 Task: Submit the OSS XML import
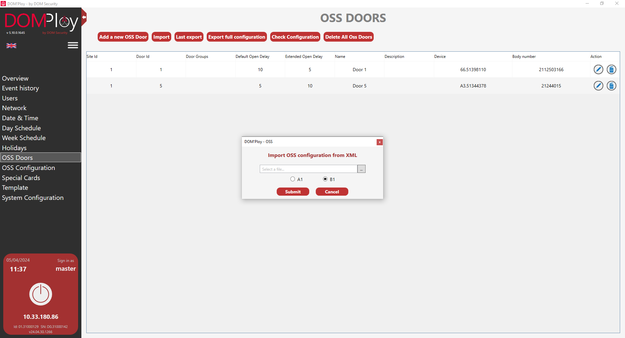(293, 192)
